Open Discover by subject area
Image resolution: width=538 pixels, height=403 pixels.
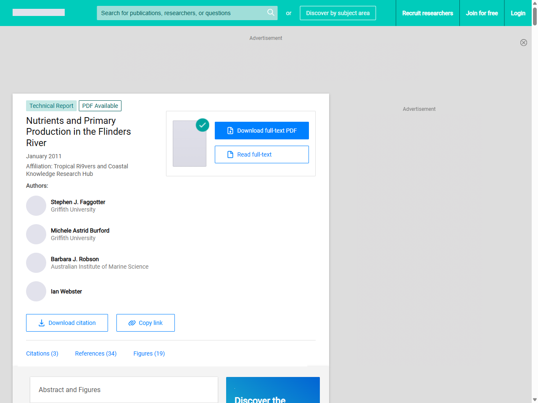338,13
